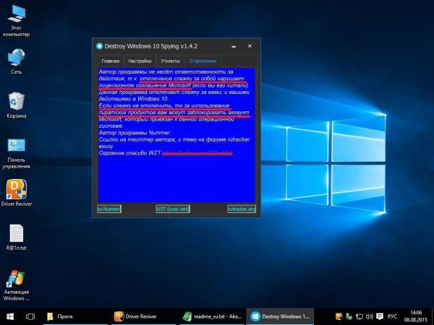
Task: Open Task View on the taskbar
Action: (30, 316)
